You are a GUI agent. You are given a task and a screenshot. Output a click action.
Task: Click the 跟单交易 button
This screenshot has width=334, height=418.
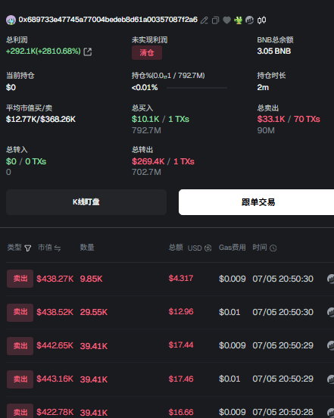(256, 202)
